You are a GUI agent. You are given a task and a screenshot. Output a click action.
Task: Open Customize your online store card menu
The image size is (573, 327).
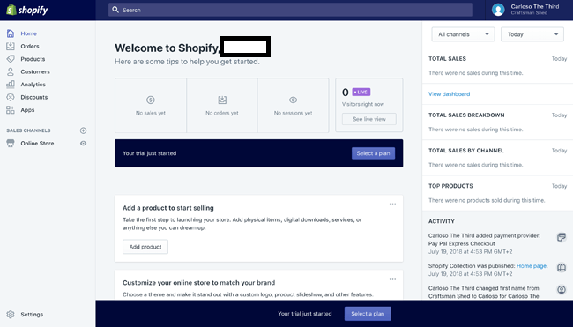pyautogui.click(x=392, y=279)
